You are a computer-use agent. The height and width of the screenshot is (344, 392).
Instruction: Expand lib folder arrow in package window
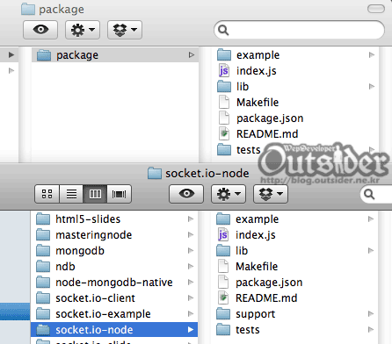click(x=372, y=87)
